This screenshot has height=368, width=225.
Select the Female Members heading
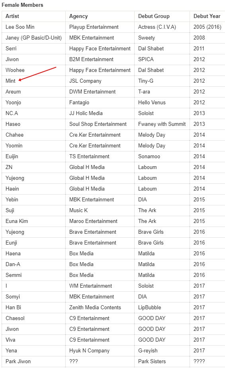(22, 5)
